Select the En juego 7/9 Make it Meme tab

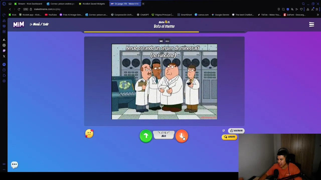tap(125, 4)
